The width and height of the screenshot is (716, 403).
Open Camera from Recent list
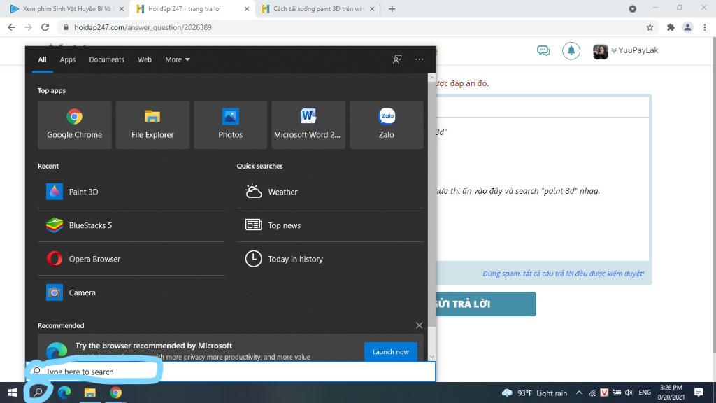click(131, 292)
